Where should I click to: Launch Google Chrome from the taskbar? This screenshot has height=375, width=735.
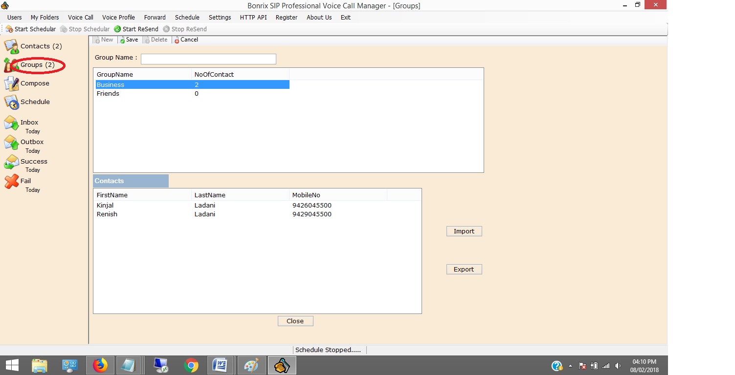pyautogui.click(x=191, y=365)
